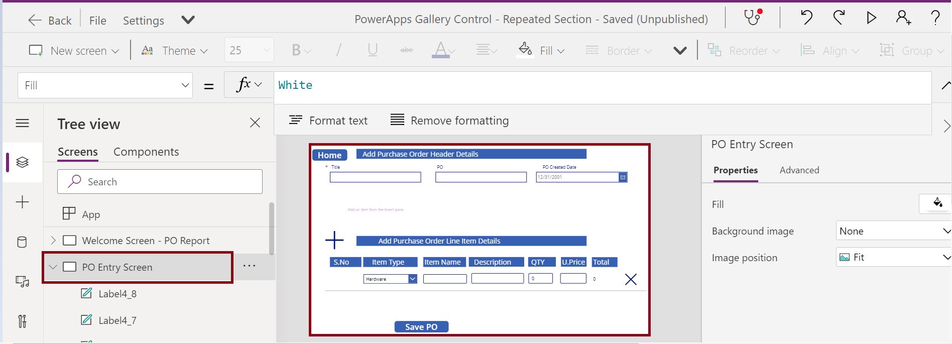Toggle Bold formatting
952x344 pixels.
tap(301, 50)
